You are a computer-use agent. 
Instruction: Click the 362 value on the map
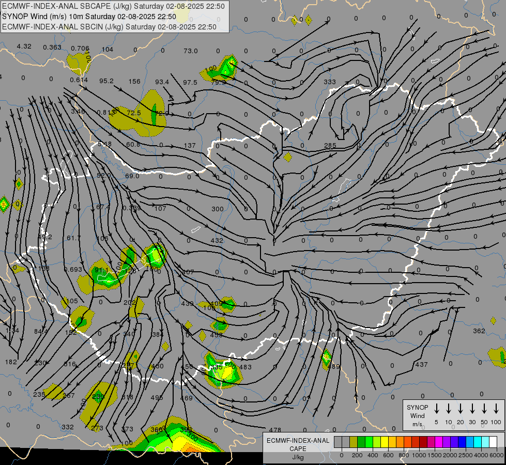pos(479,331)
